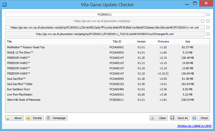Click the Version column header
Image resolution: width=215 pixels, height=131 pixels.
[x=141, y=41]
